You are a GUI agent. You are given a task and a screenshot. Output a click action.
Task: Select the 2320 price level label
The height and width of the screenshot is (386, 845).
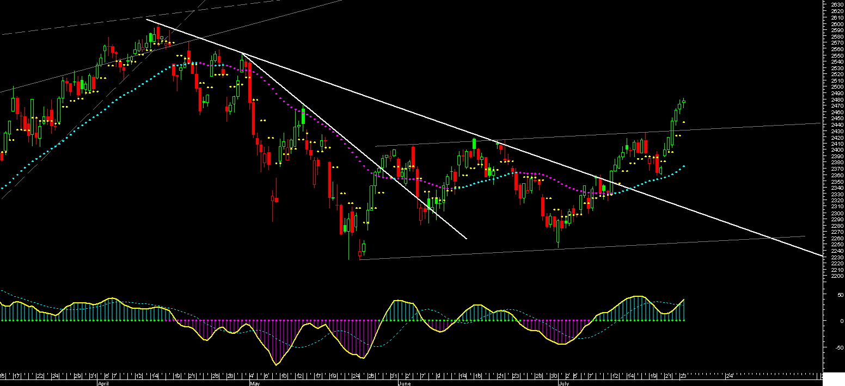coord(837,201)
